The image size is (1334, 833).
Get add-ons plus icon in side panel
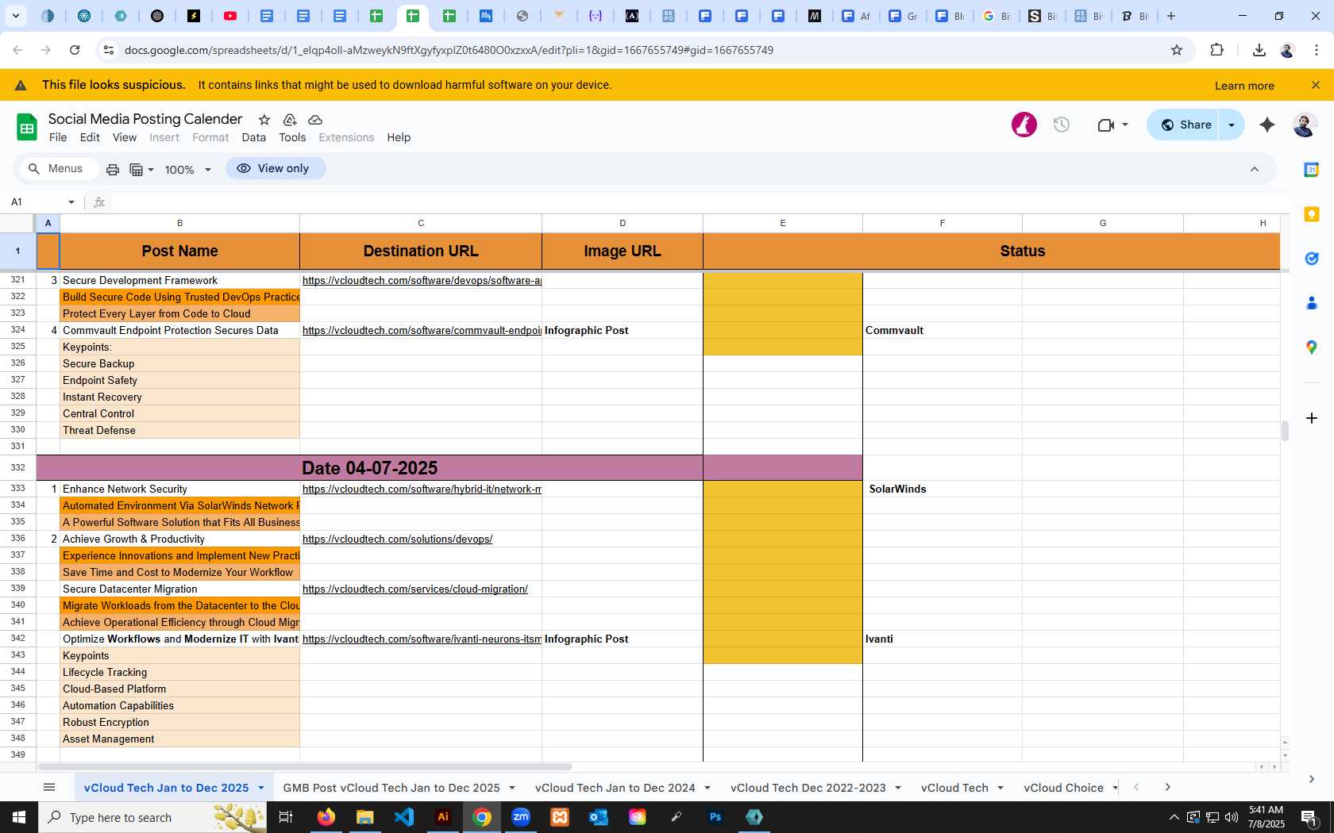(1312, 418)
